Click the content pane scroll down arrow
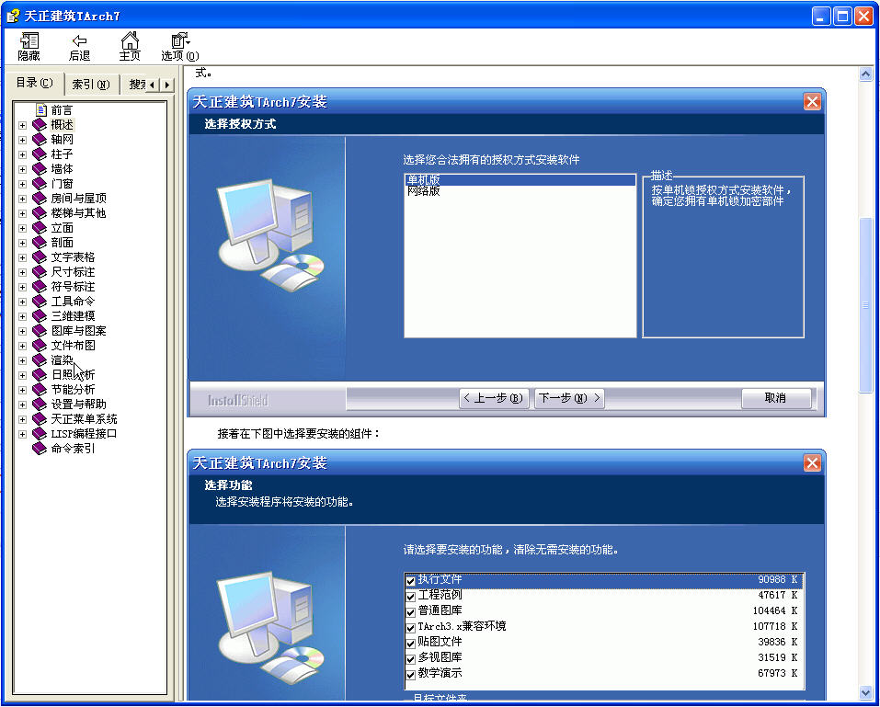880x707 pixels. click(865, 693)
